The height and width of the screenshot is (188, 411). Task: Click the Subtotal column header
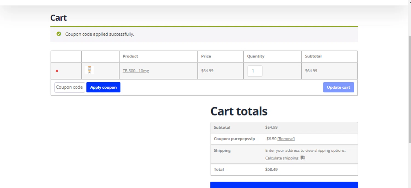329,56
